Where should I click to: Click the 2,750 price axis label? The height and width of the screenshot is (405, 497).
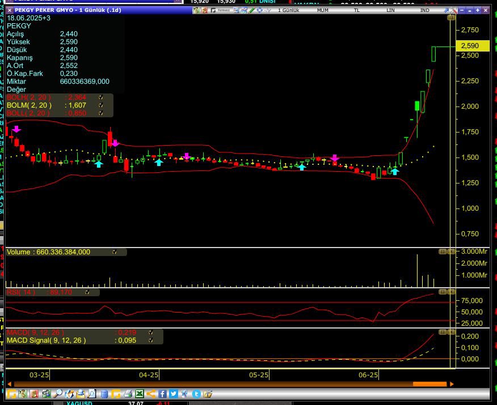470,30
